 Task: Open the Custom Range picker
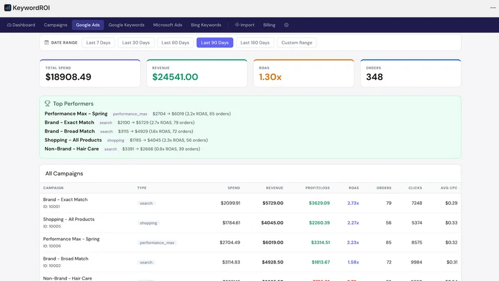(x=297, y=42)
